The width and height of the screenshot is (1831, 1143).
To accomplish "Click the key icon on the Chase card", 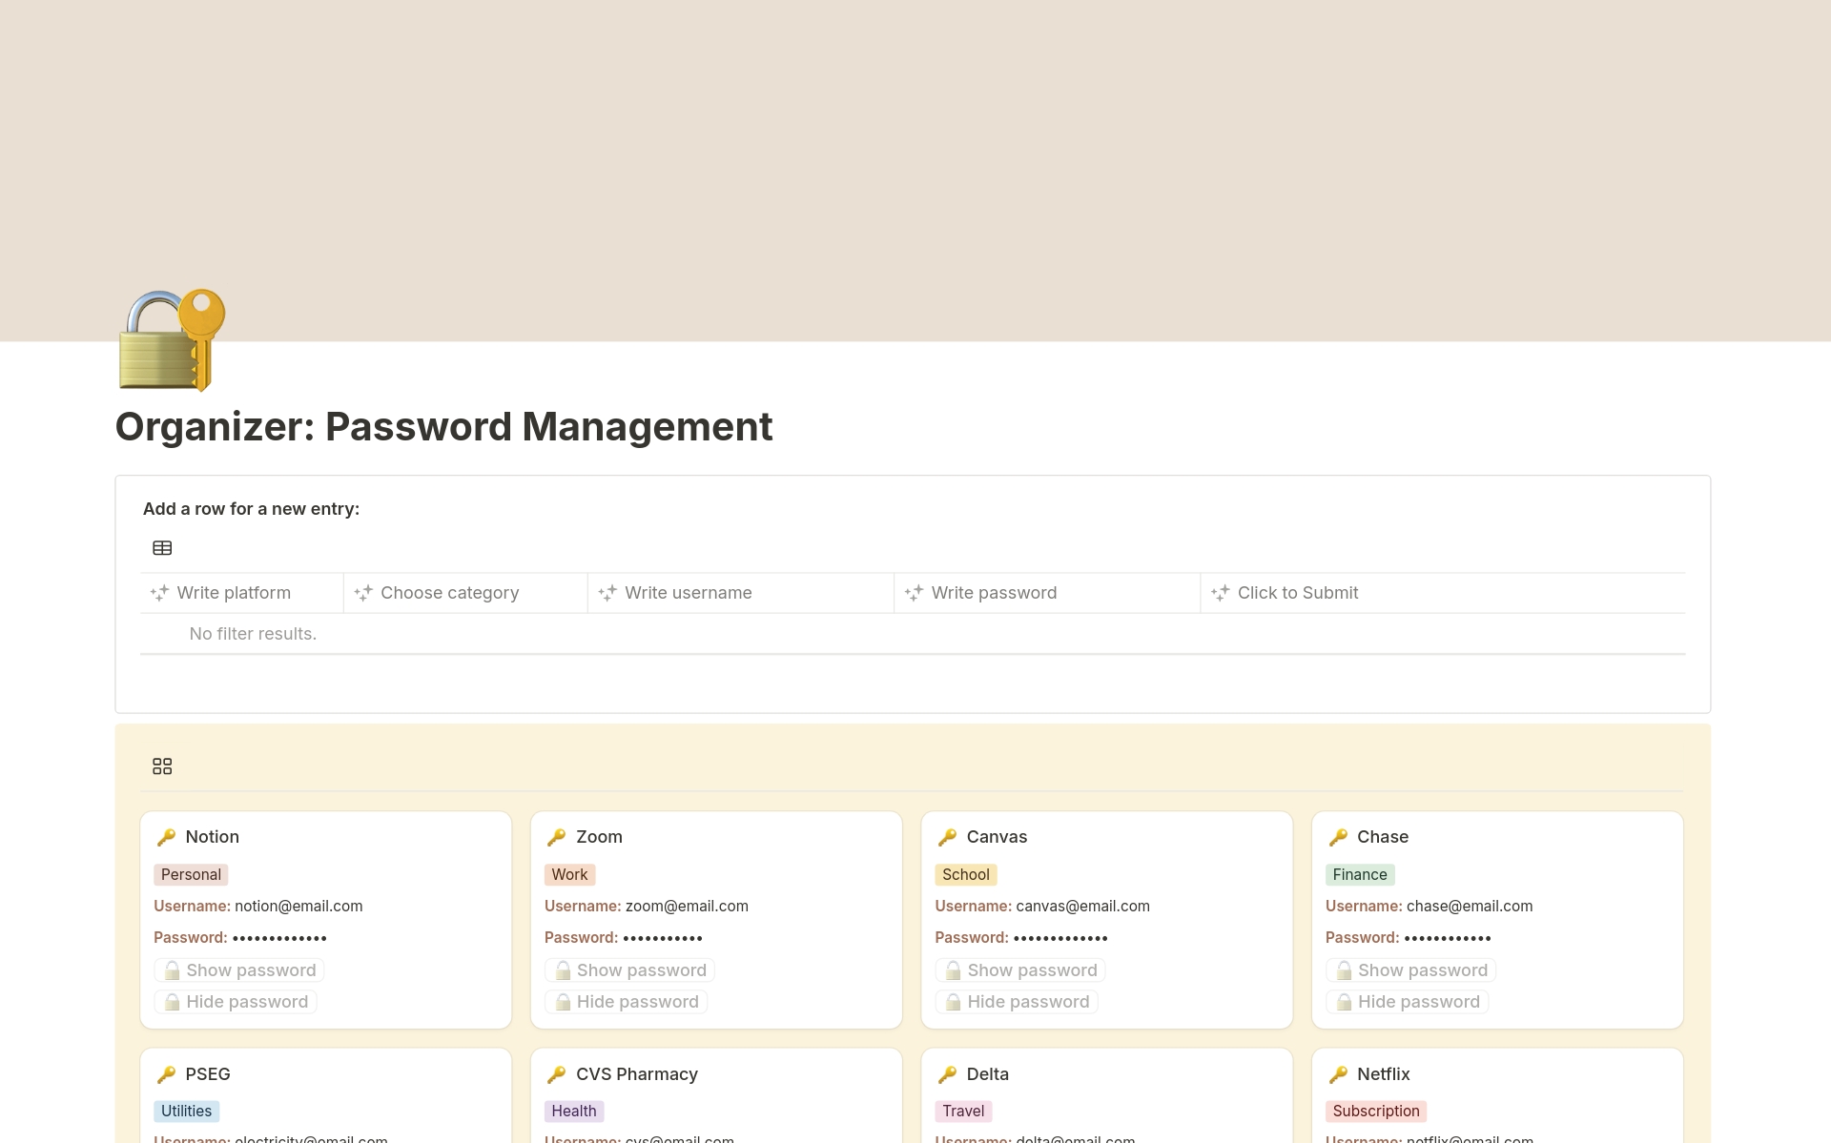I will pos(1338,837).
